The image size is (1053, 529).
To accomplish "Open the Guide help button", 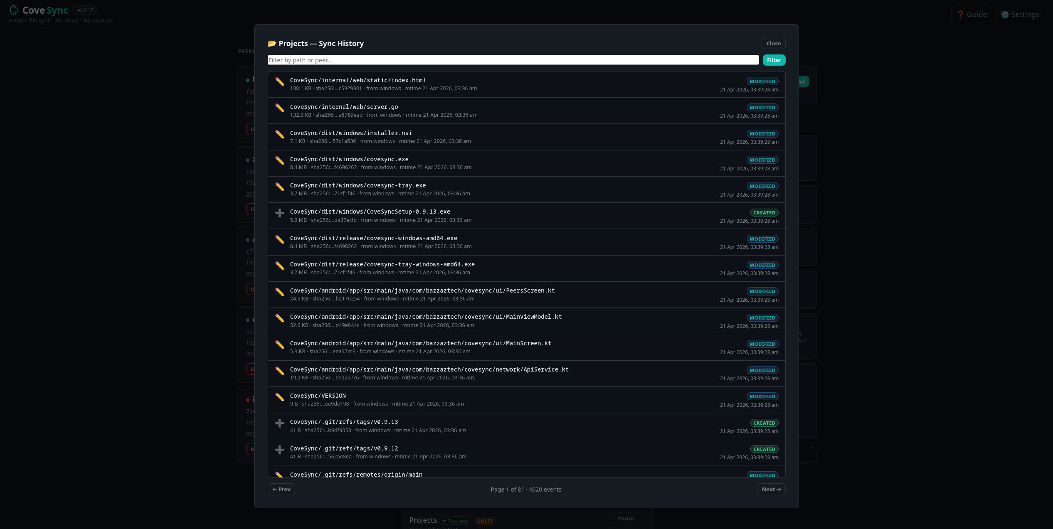I will pyautogui.click(x=972, y=15).
